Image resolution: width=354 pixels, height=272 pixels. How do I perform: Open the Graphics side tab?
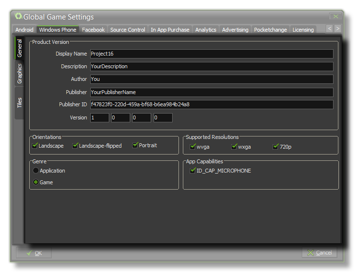click(20, 74)
